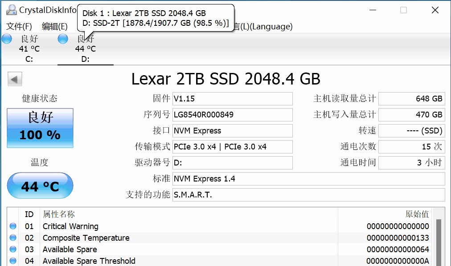Click the standard field NVM Express 1.4

pyautogui.click(x=309, y=179)
